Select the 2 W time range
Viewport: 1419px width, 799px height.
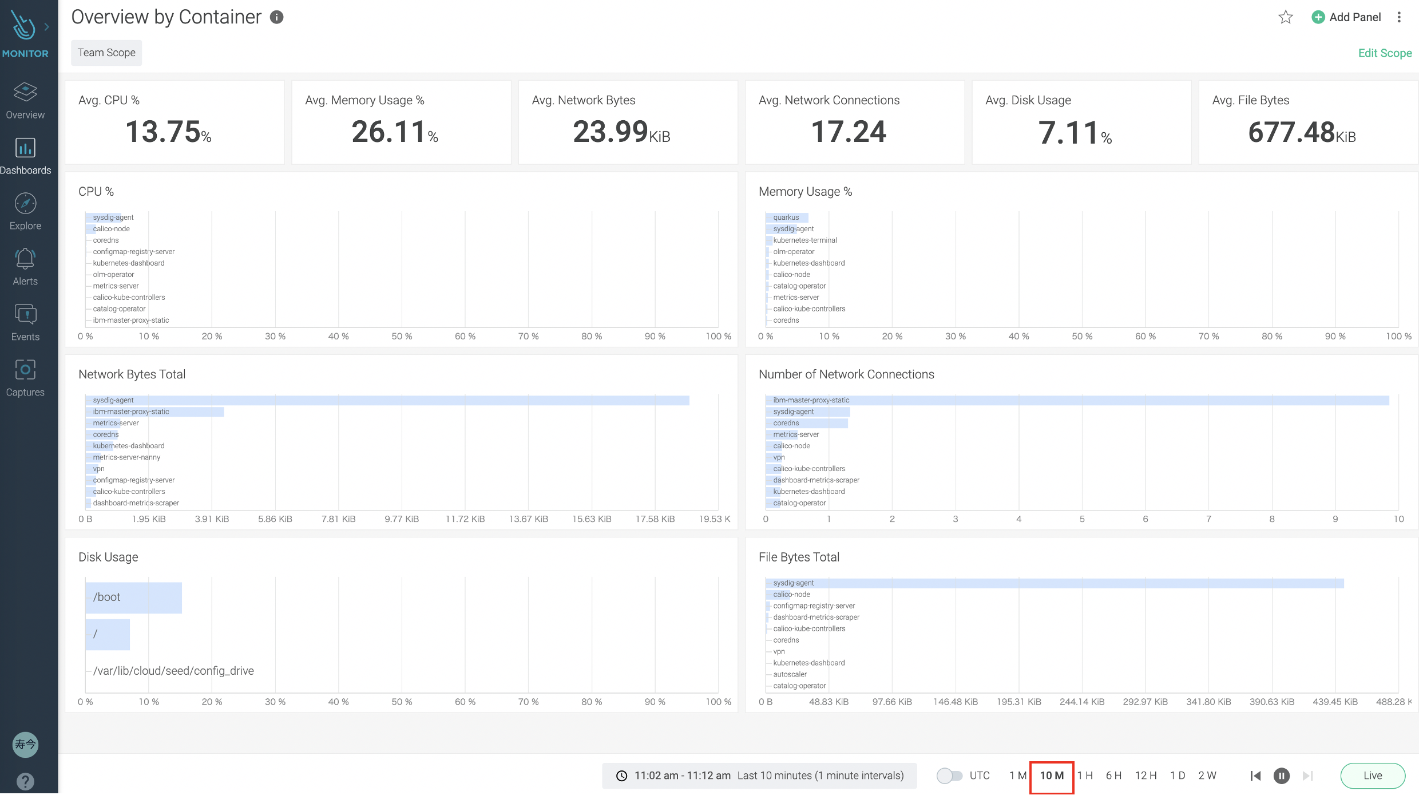coord(1207,776)
